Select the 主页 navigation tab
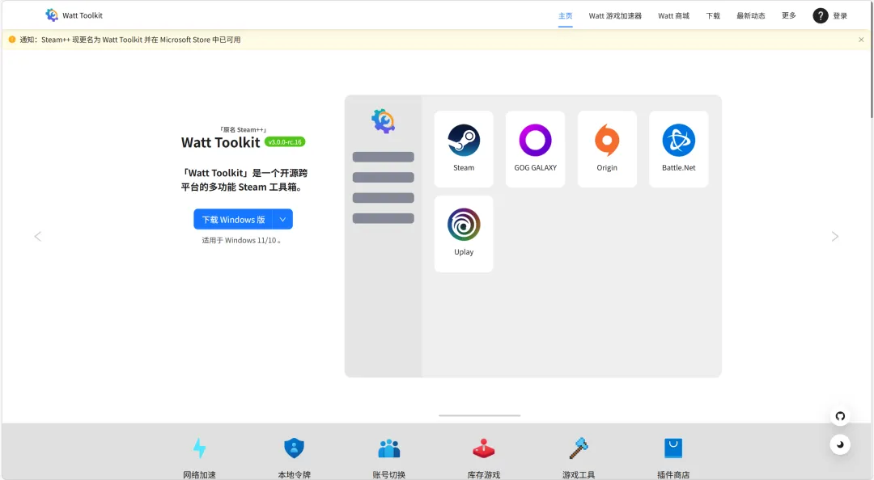874x480 pixels. pos(565,15)
